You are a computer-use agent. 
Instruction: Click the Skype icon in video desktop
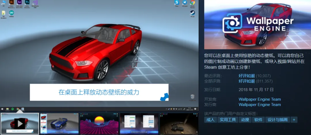(177, 2)
